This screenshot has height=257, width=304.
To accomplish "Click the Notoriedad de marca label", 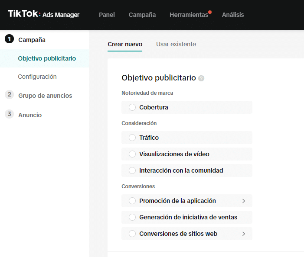I will (x=147, y=93).
